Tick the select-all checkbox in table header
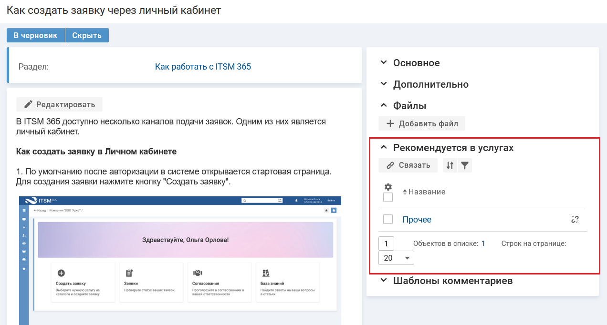607x325 pixels. point(388,197)
